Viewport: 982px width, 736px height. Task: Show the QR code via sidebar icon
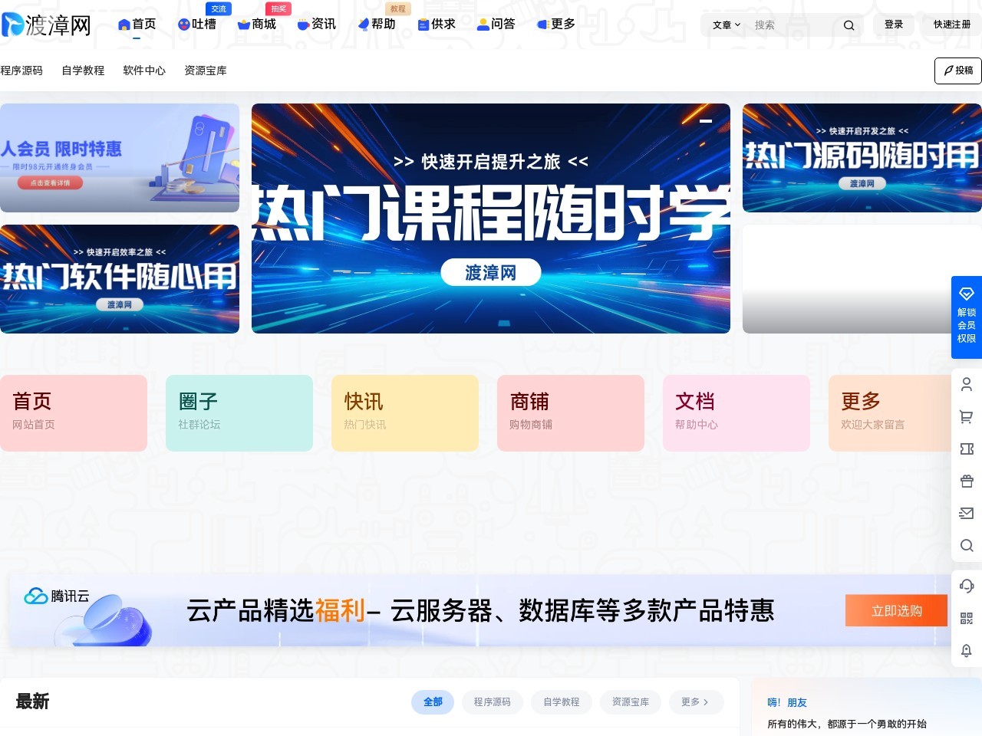click(x=966, y=618)
